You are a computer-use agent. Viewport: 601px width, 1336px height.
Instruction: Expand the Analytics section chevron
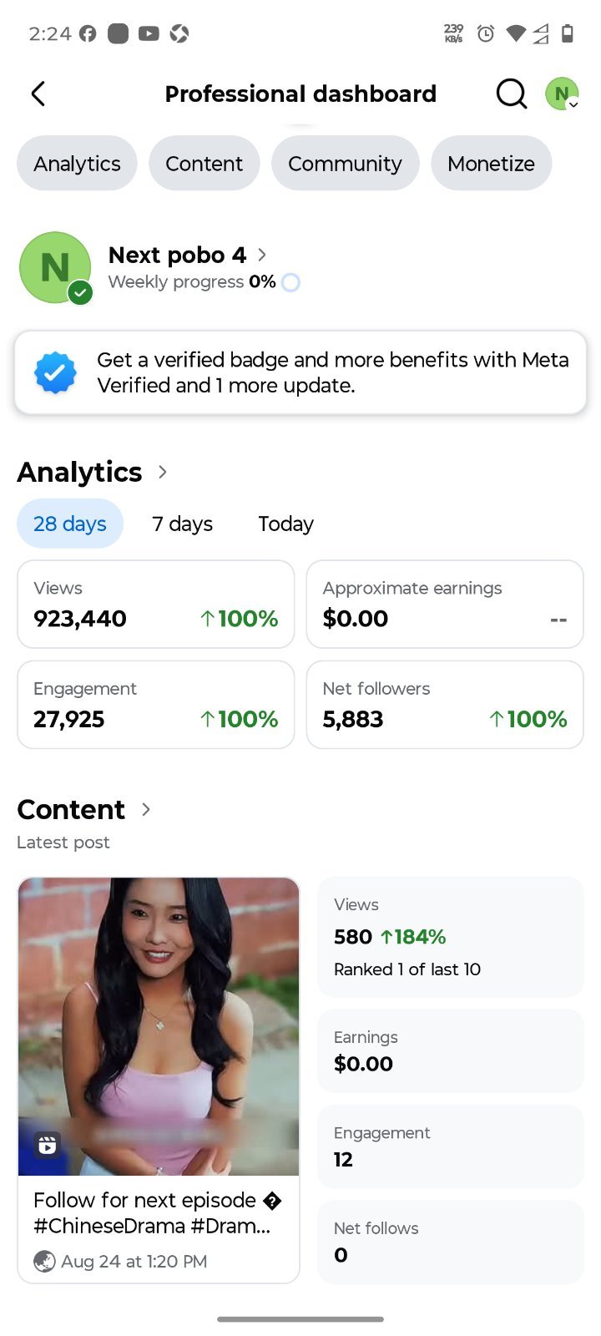click(163, 472)
